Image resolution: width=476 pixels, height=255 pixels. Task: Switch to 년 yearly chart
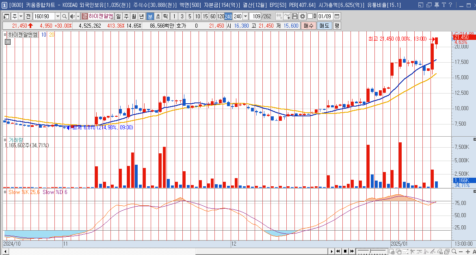coord(141,16)
